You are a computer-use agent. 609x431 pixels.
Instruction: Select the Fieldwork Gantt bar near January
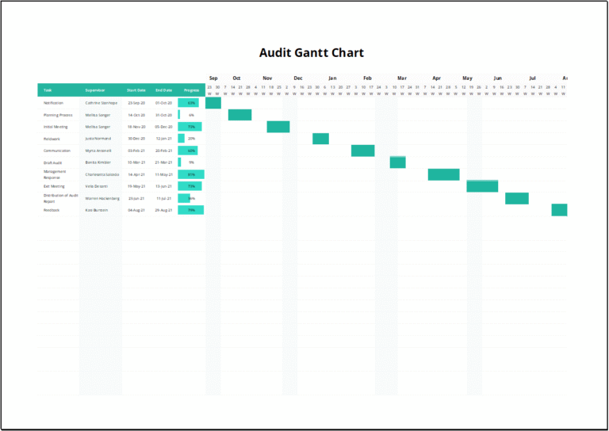321,139
